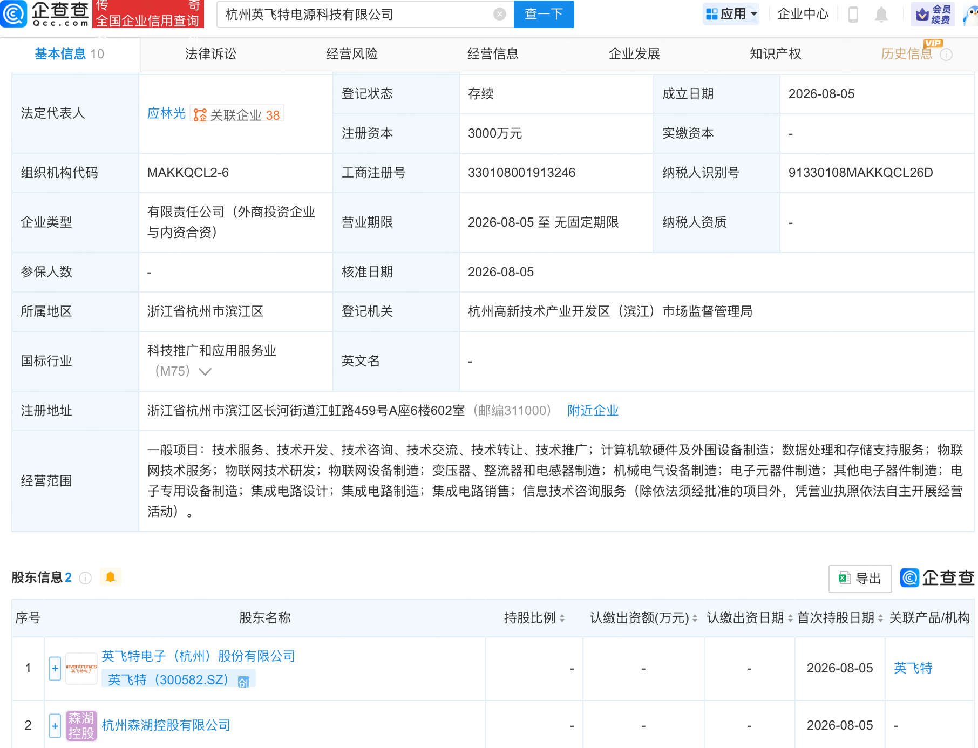
Task: Click the 全国企业信用查询 red banner
Action: 148,14
